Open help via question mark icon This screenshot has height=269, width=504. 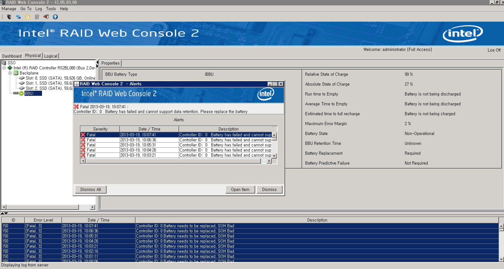(55, 17)
